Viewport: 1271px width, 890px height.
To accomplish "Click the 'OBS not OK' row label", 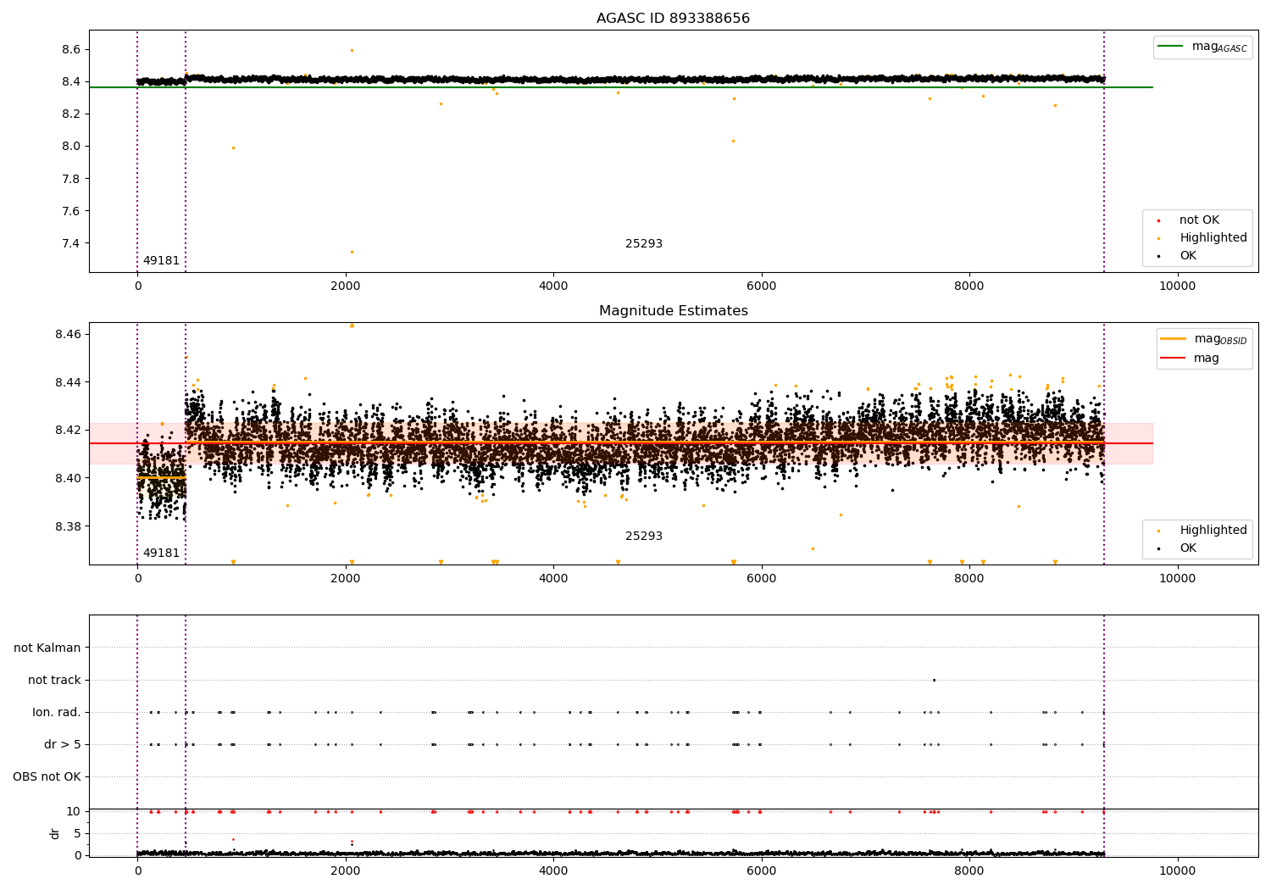I will [x=47, y=776].
